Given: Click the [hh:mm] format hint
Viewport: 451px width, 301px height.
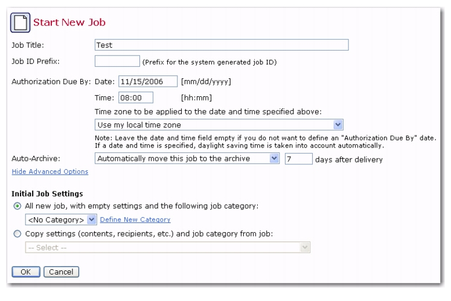Looking at the screenshot, I should coord(196,98).
